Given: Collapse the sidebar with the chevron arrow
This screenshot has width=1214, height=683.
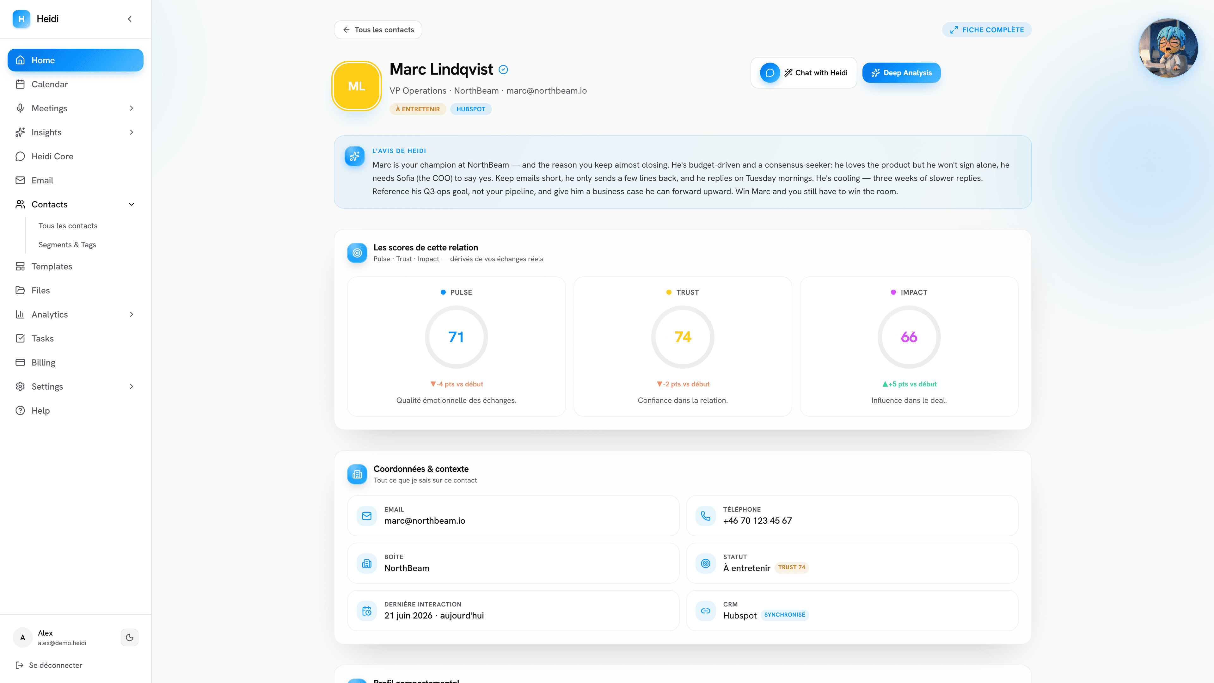Looking at the screenshot, I should [130, 19].
